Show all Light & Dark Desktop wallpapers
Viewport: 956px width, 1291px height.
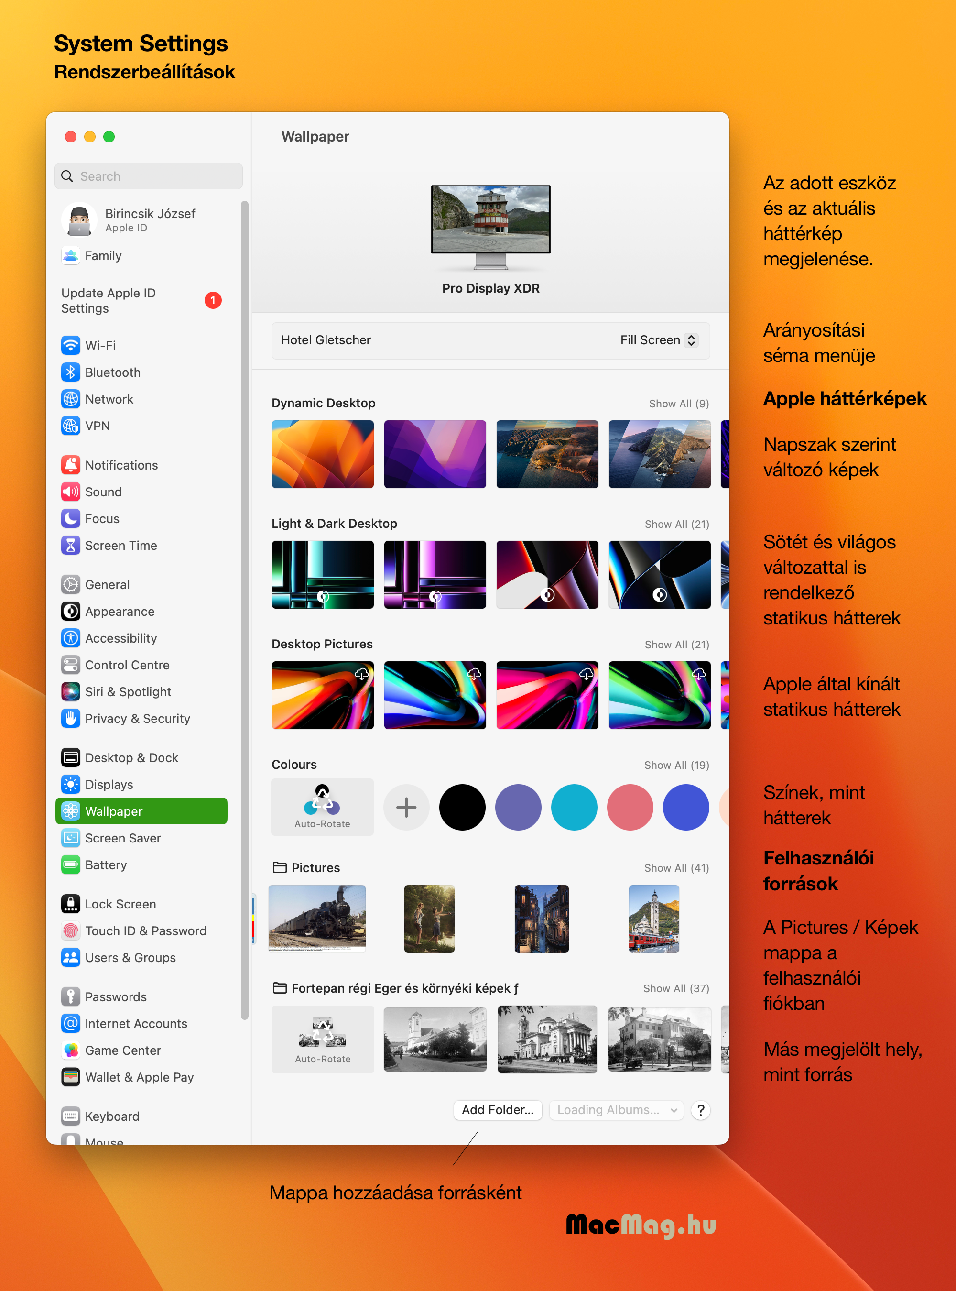[676, 524]
